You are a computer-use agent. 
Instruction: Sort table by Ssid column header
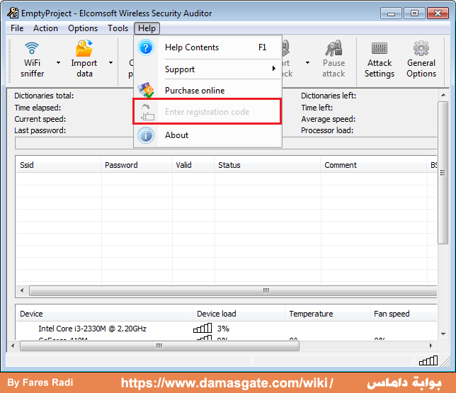58,165
